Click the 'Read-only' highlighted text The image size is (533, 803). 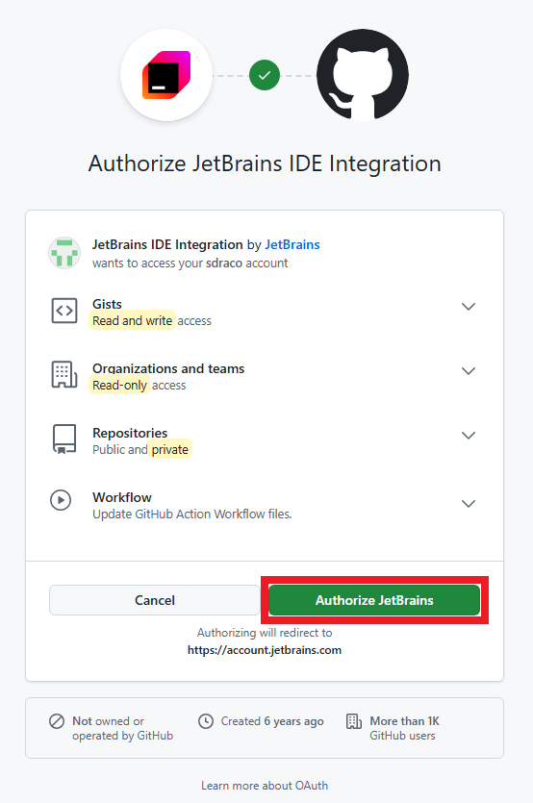tap(119, 385)
